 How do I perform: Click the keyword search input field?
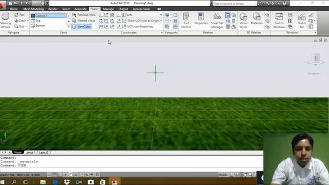point(234,4)
